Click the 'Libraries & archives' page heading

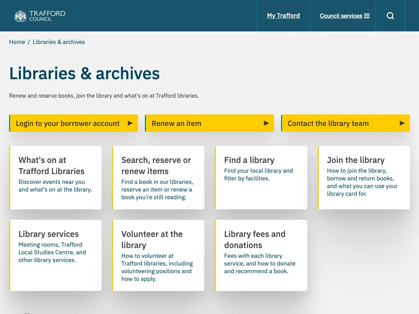coord(84,74)
